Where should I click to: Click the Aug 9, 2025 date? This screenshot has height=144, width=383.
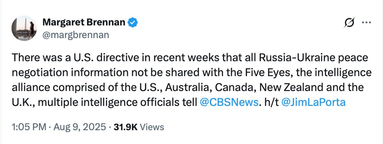click(x=79, y=127)
